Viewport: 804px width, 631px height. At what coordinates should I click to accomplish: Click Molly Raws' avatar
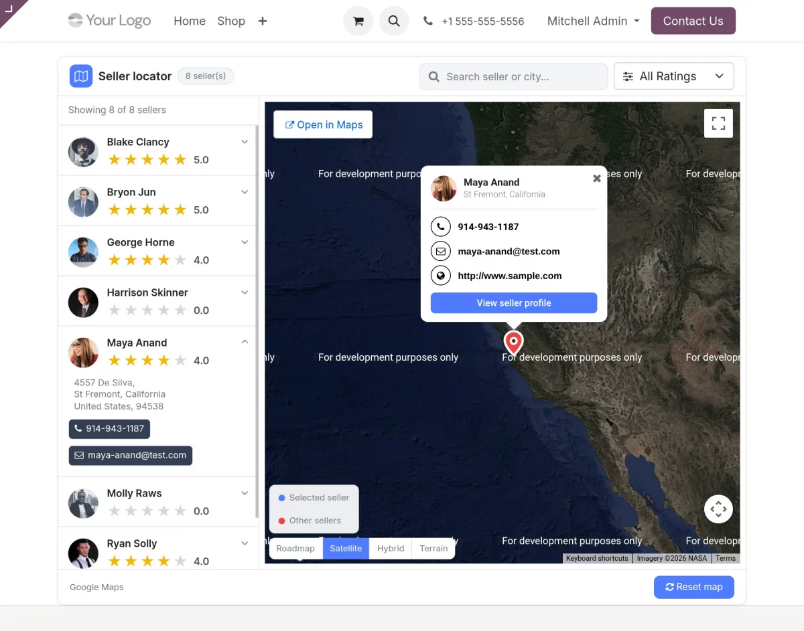click(x=83, y=503)
